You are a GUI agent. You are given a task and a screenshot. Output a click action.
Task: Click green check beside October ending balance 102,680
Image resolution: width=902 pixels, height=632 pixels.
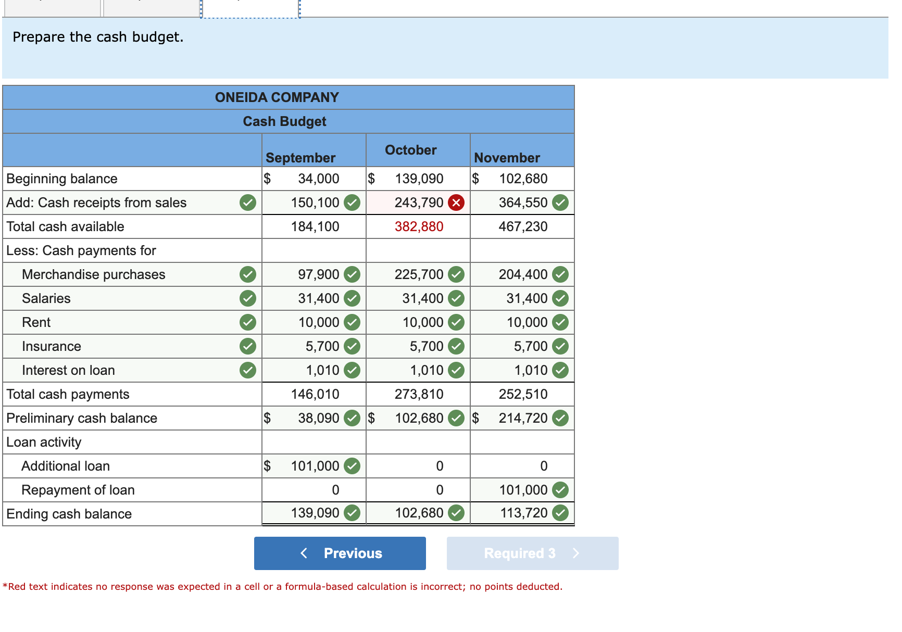(456, 513)
